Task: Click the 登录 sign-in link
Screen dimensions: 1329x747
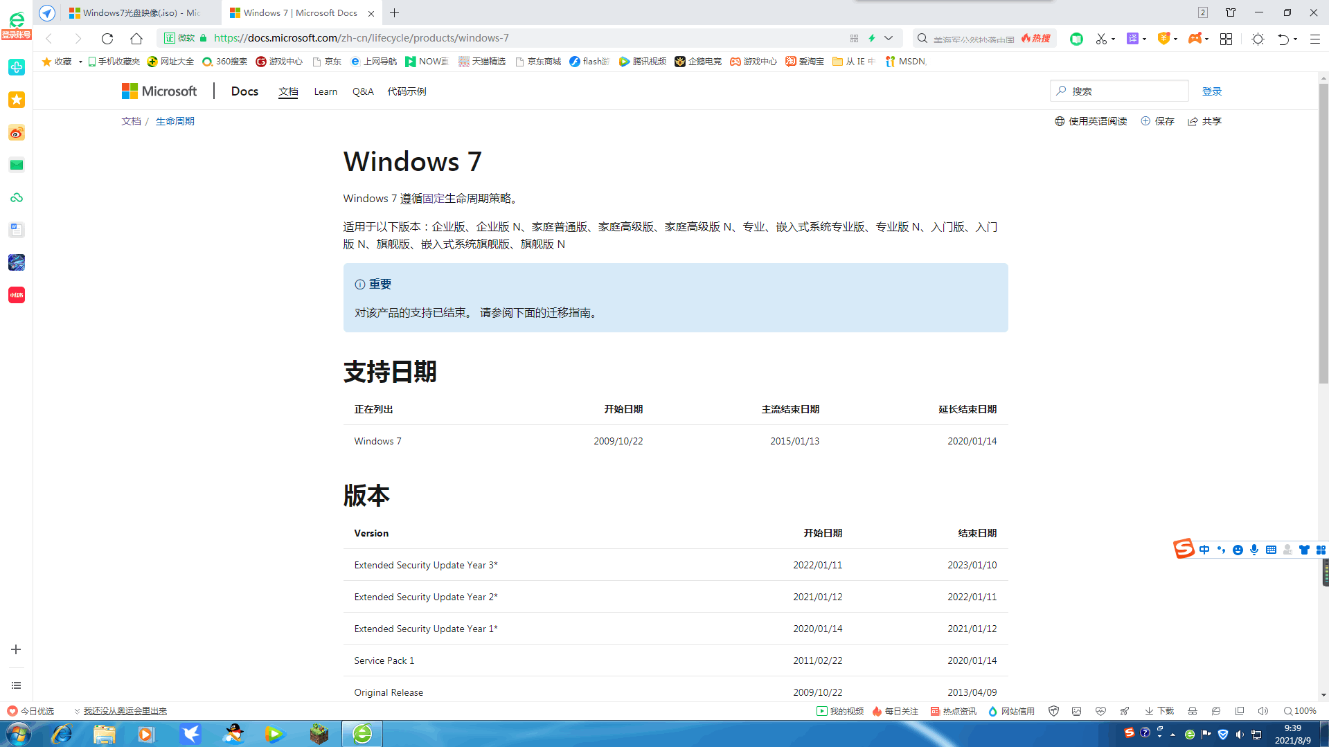Action: (1211, 91)
